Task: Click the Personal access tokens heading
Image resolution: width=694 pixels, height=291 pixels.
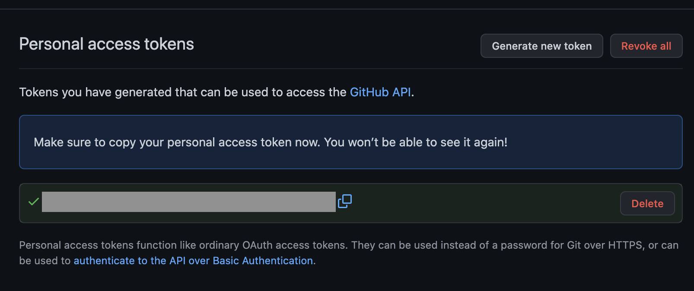Action: (x=106, y=44)
